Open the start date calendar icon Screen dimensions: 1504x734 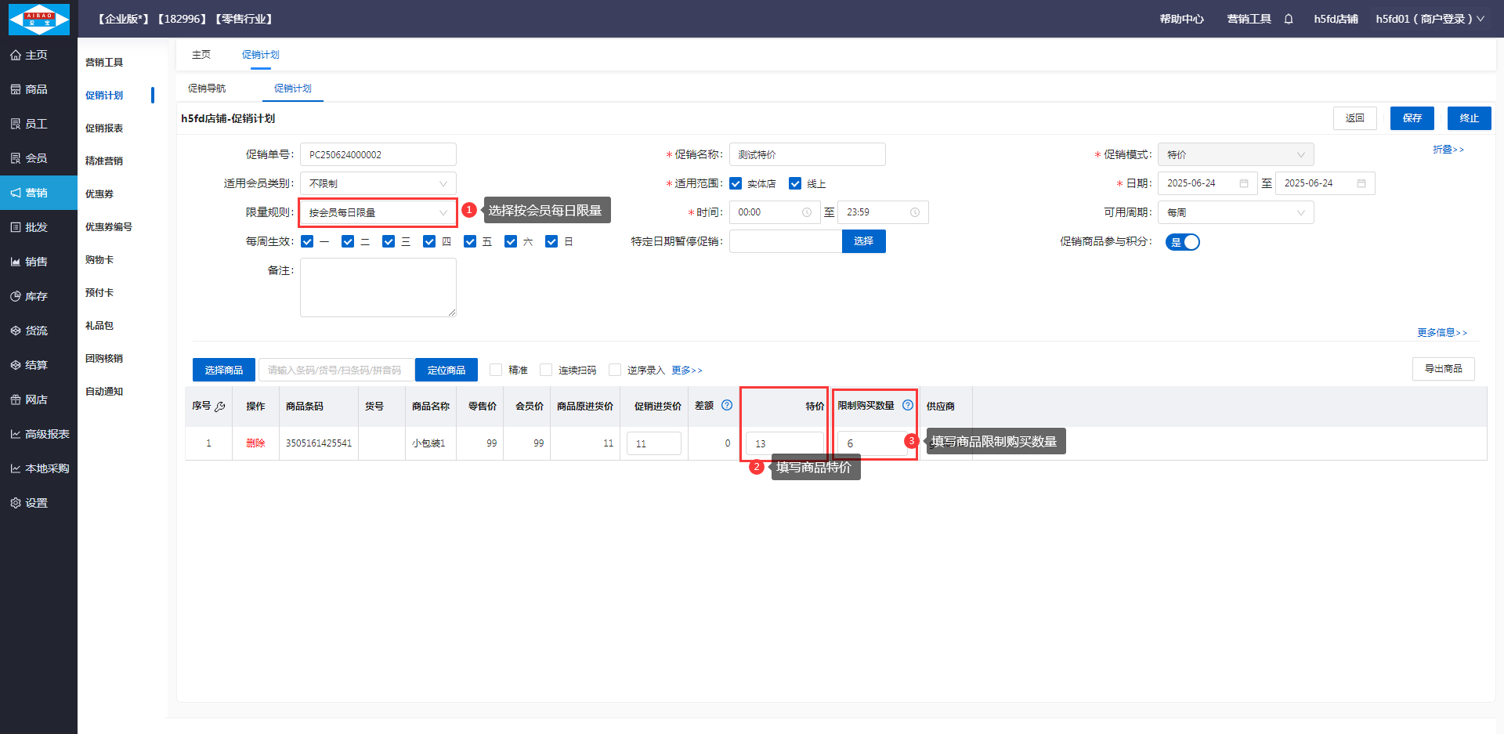(x=1244, y=183)
